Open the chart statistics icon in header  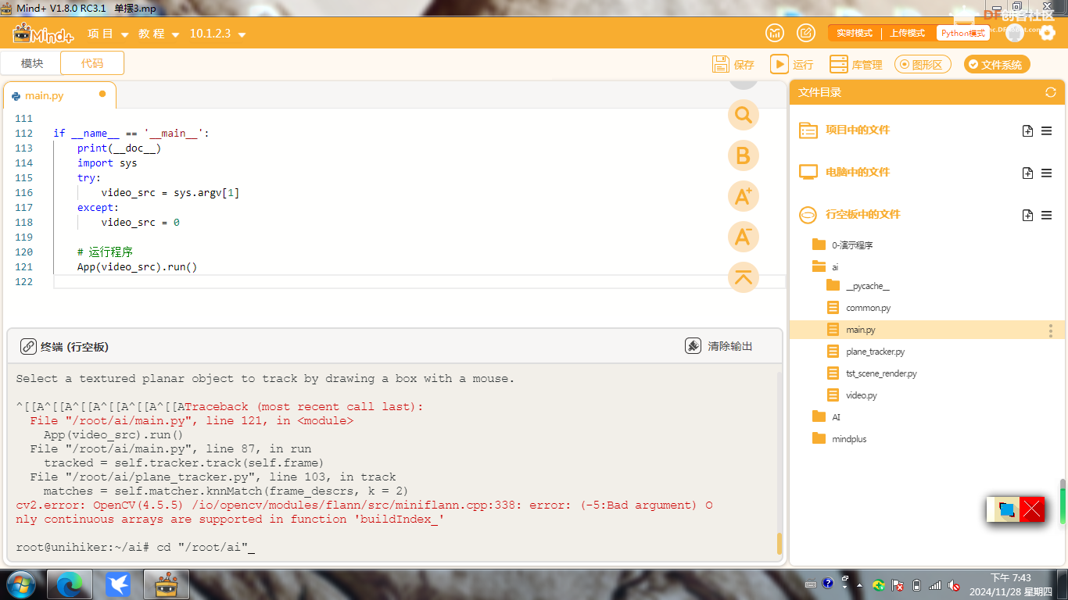click(774, 34)
